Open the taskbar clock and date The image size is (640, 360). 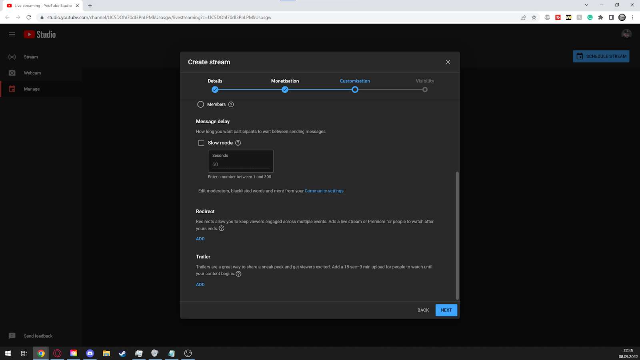pos(628,353)
